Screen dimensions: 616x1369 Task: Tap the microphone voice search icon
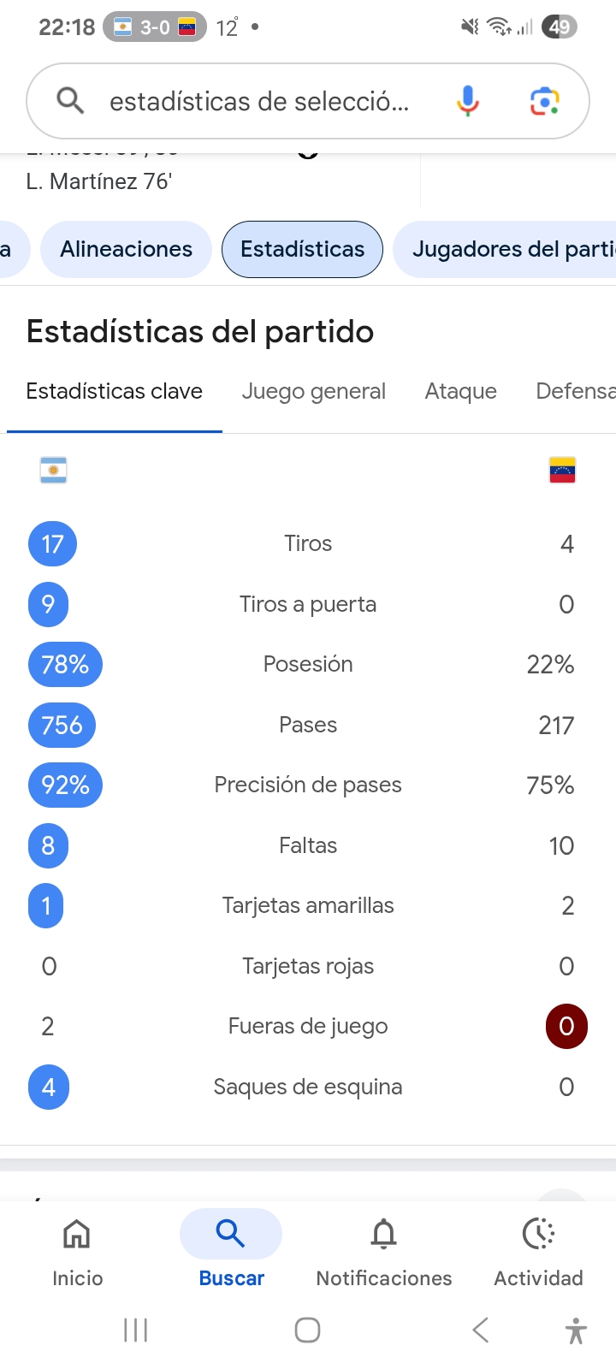[x=467, y=102]
